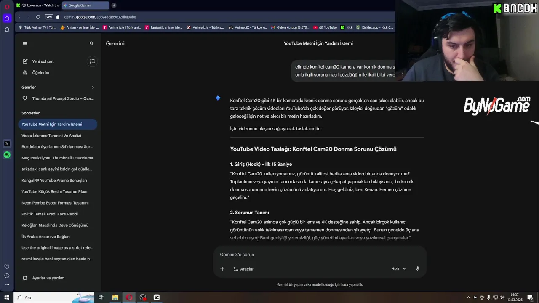Open Video İzlenme Tahmini Ve Analizi chat
This screenshot has height=303, width=539.
click(58, 136)
